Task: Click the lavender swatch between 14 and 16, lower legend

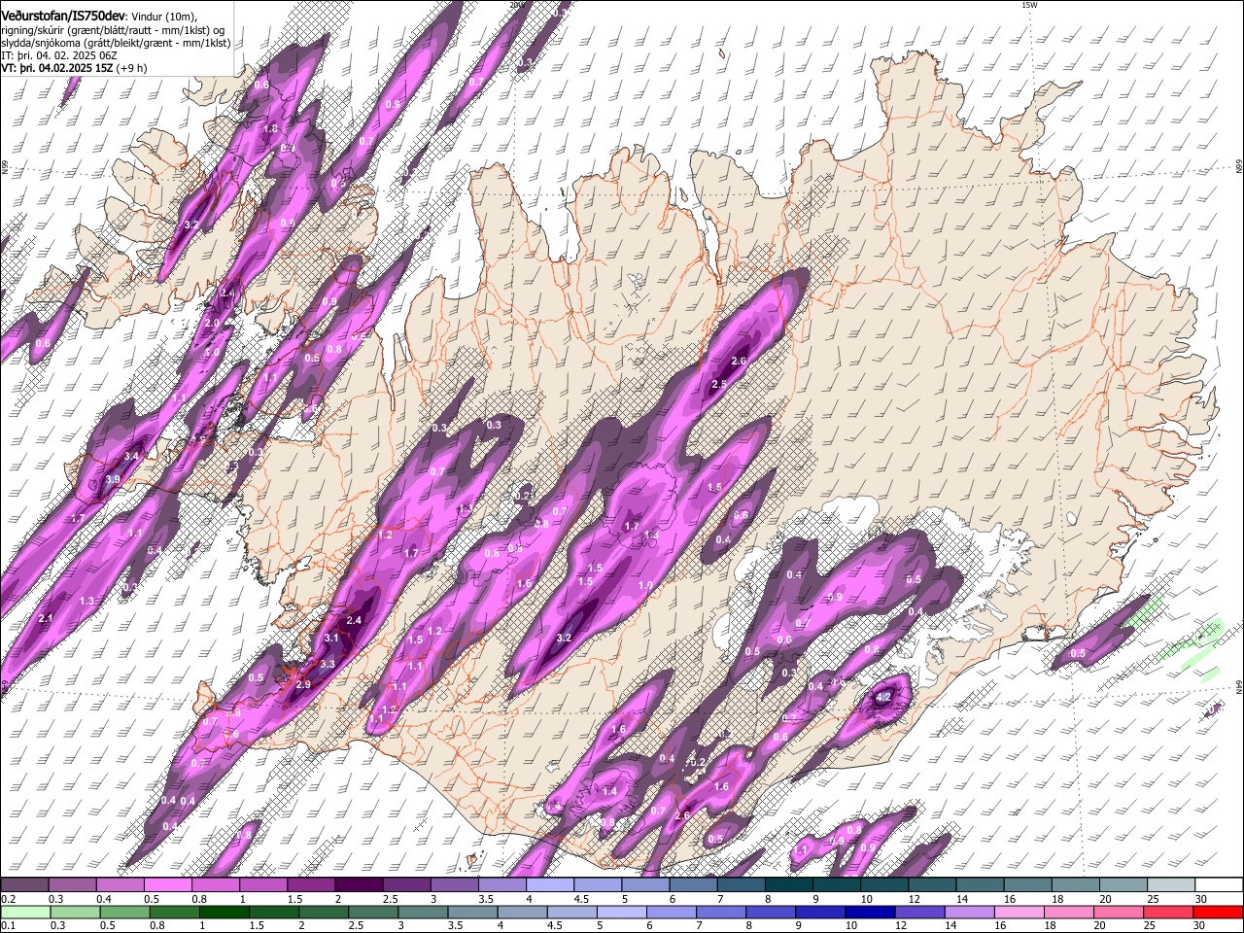Action: (968, 912)
